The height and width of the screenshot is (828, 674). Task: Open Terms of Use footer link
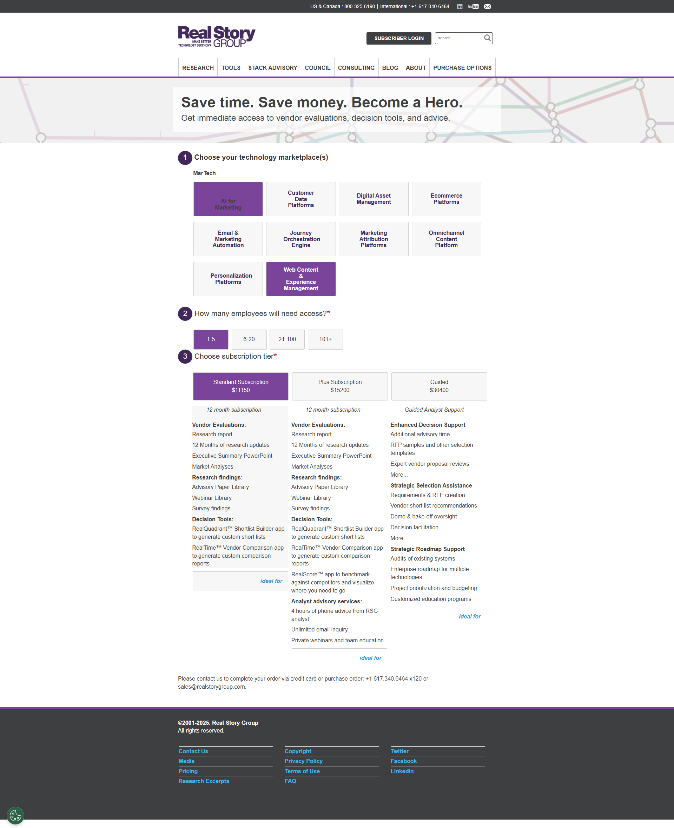pyautogui.click(x=302, y=771)
